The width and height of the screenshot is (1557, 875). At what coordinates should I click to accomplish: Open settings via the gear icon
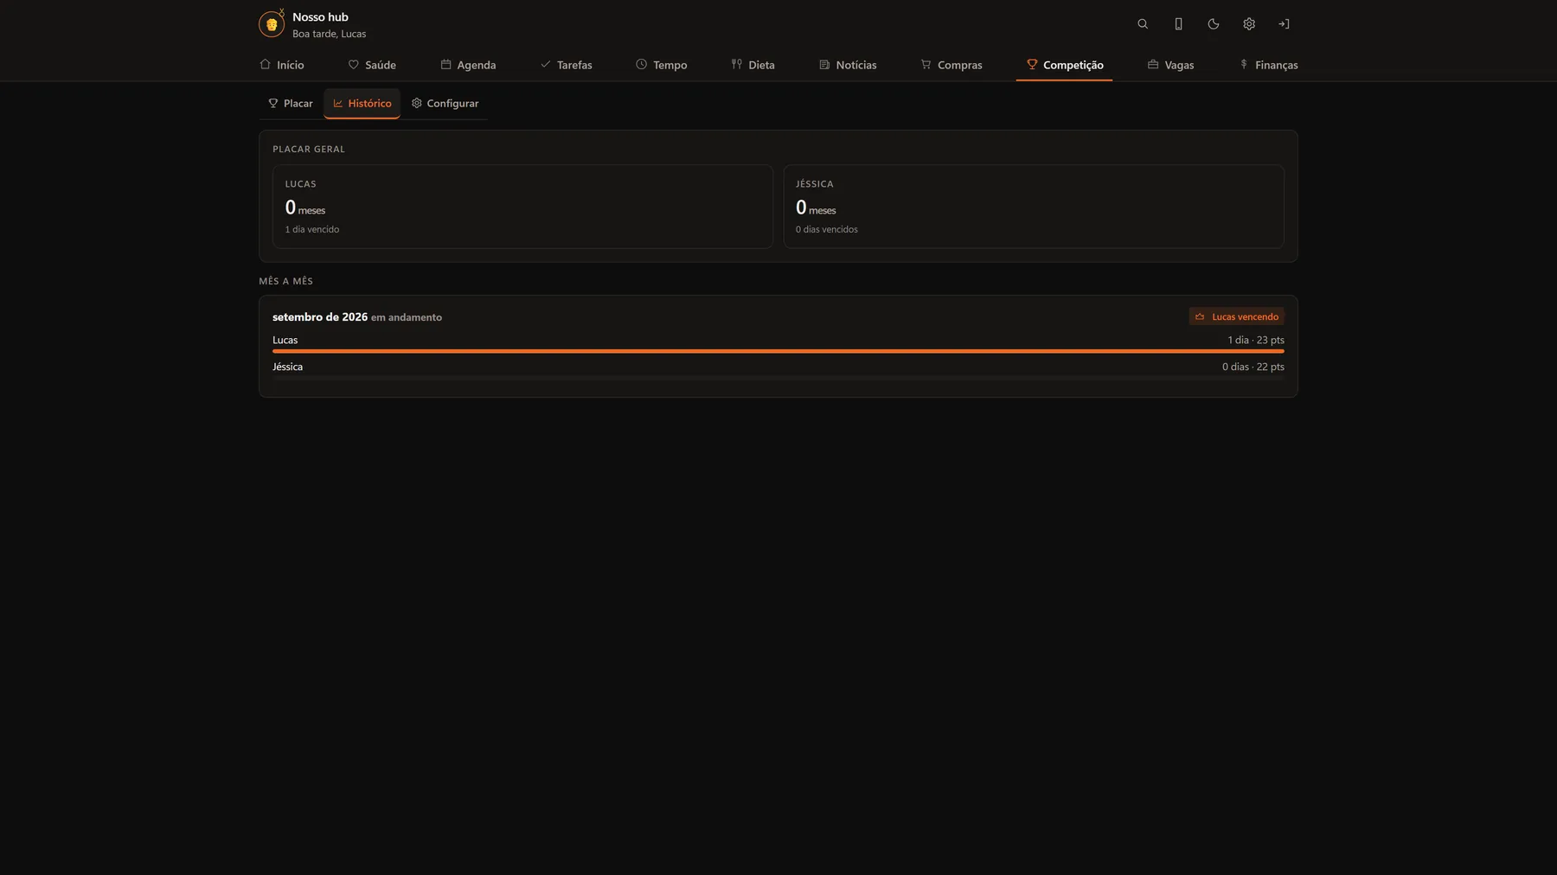pos(1249,24)
